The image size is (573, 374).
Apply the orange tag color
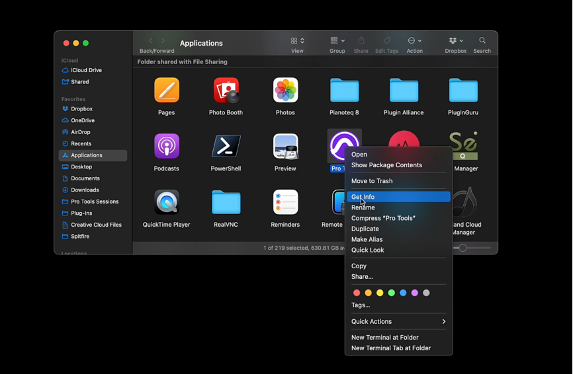point(369,293)
